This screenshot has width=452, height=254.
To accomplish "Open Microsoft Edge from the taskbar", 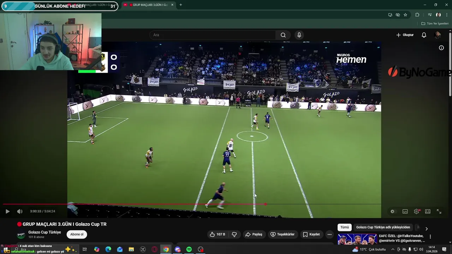I will click(108, 249).
